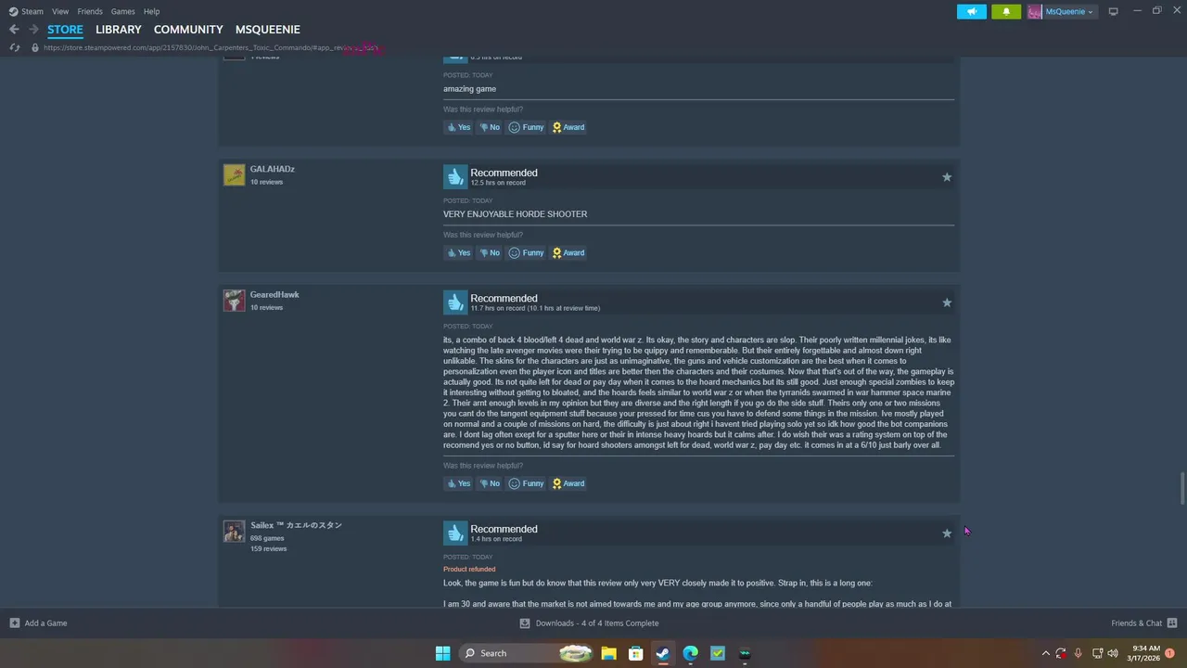Screen dimensions: 1187x668
Task: Vote No on GearedHawk review
Action: pos(490,483)
